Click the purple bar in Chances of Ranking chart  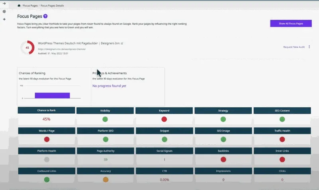tap(52, 95)
